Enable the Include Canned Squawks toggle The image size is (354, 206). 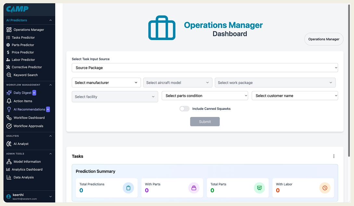pyautogui.click(x=184, y=109)
